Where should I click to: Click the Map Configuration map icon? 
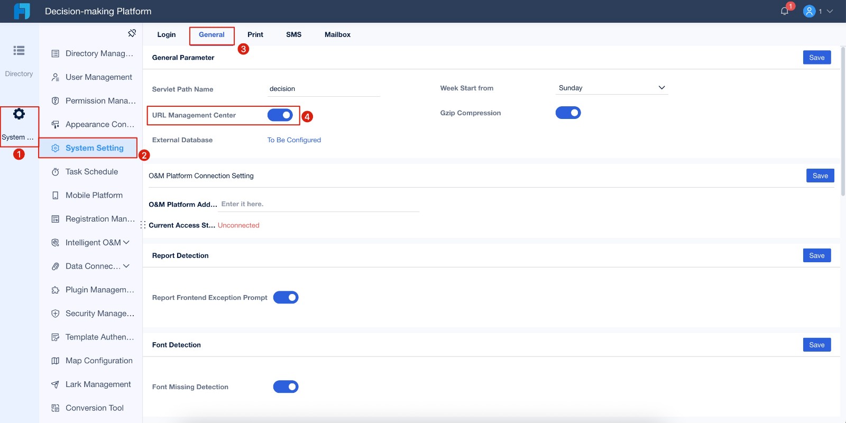(55, 361)
